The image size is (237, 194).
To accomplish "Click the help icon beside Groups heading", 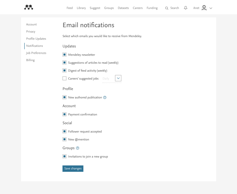I will pyautogui.click(x=78, y=148).
